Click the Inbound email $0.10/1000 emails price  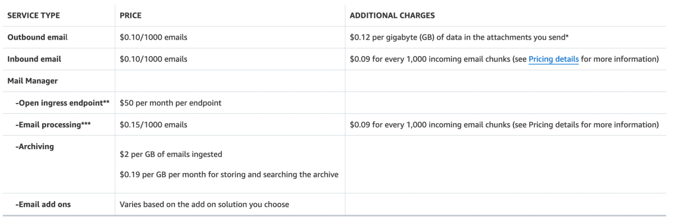coord(153,59)
